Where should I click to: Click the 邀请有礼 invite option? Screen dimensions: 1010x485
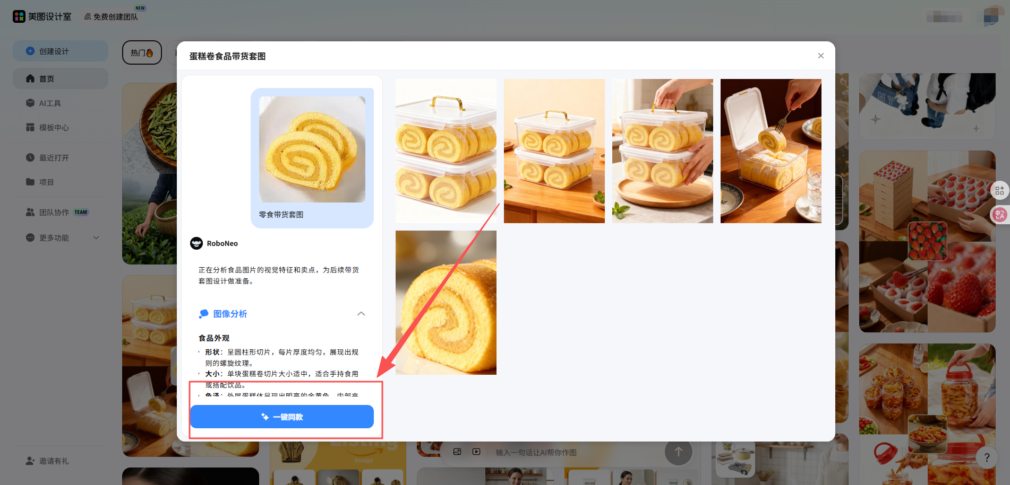point(54,461)
